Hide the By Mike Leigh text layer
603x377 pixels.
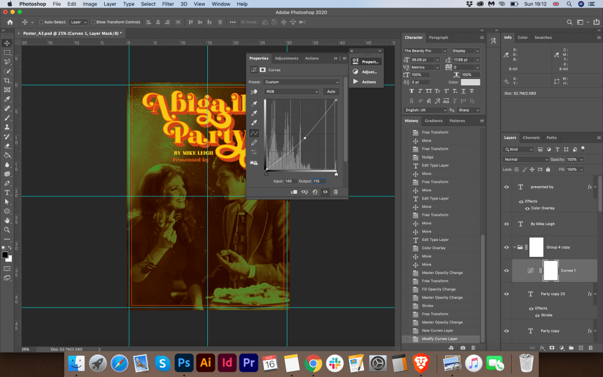506,224
